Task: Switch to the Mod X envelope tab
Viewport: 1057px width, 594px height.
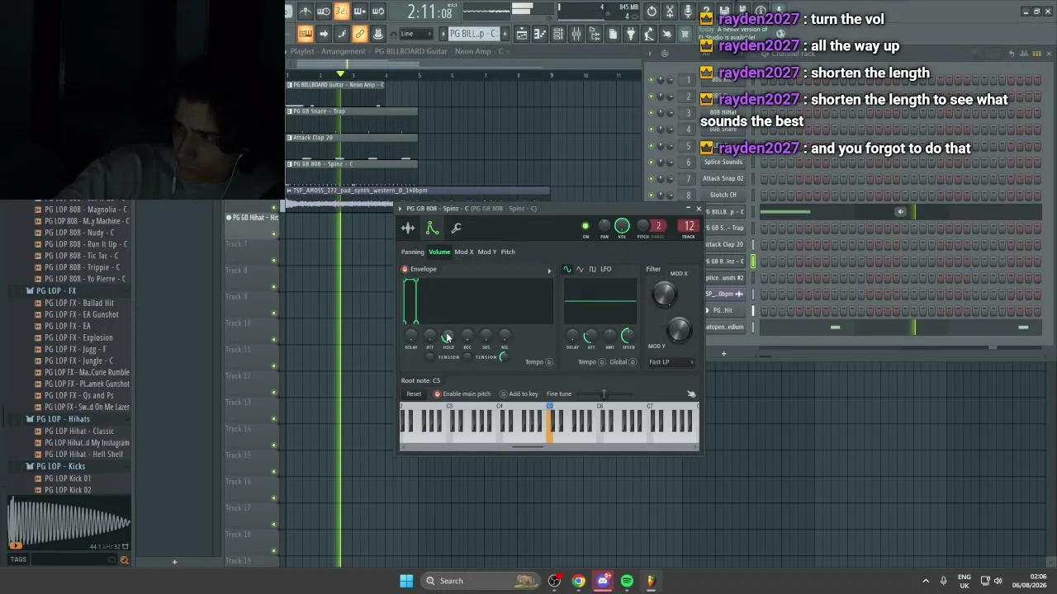Action: point(464,252)
